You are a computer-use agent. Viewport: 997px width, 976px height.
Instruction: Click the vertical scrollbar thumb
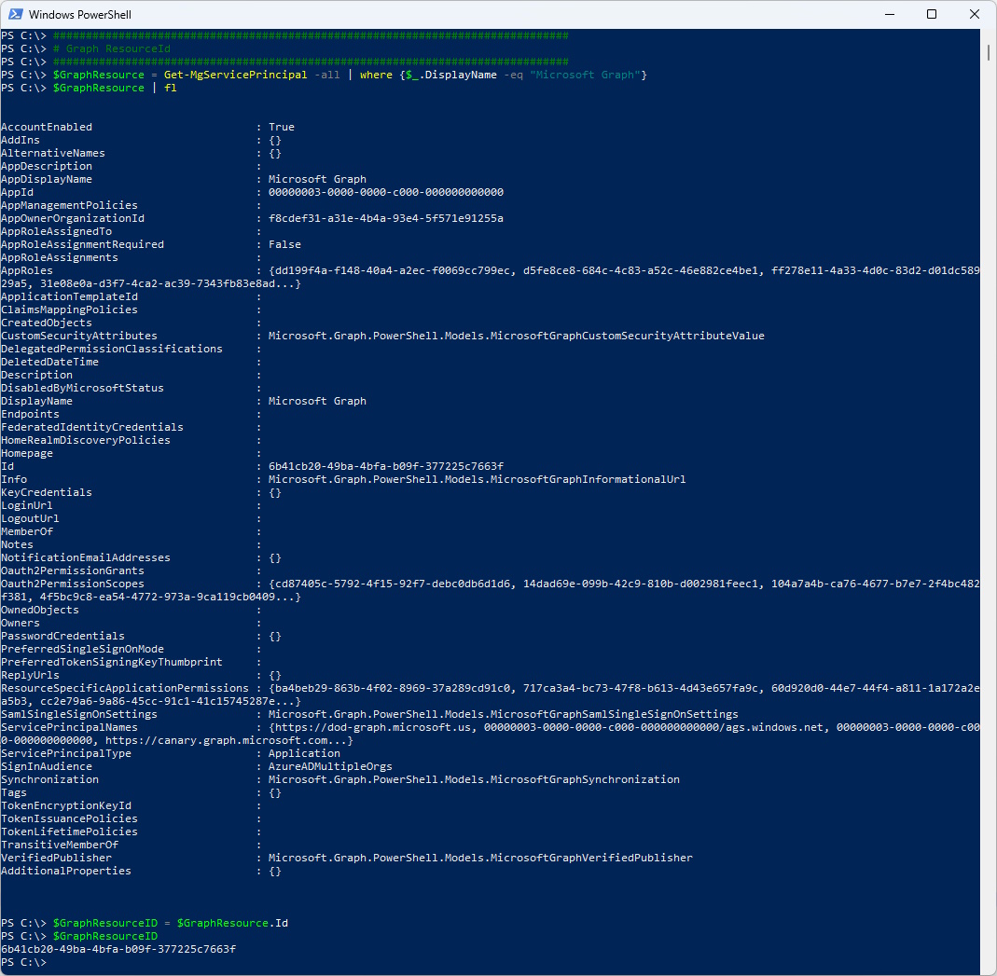click(x=989, y=53)
